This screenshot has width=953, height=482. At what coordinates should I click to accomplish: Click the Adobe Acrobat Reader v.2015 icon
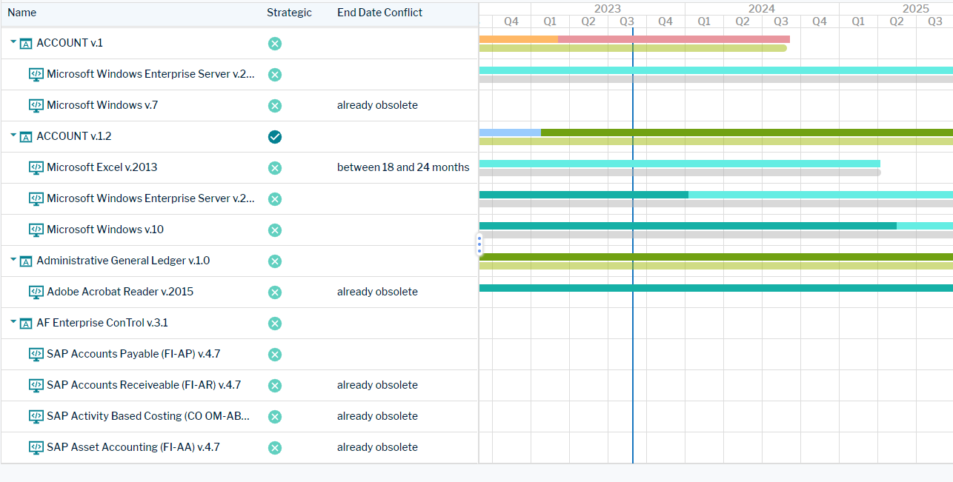click(36, 292)
